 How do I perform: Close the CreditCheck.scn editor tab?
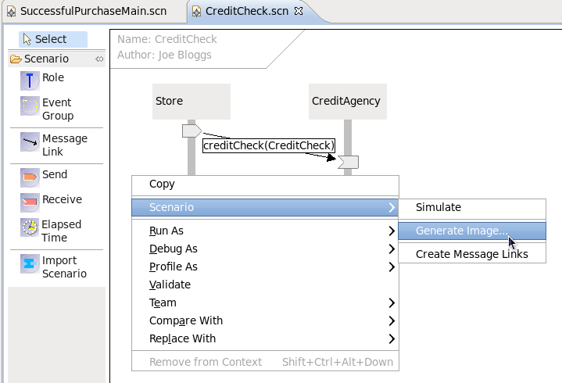coord(299,12)
